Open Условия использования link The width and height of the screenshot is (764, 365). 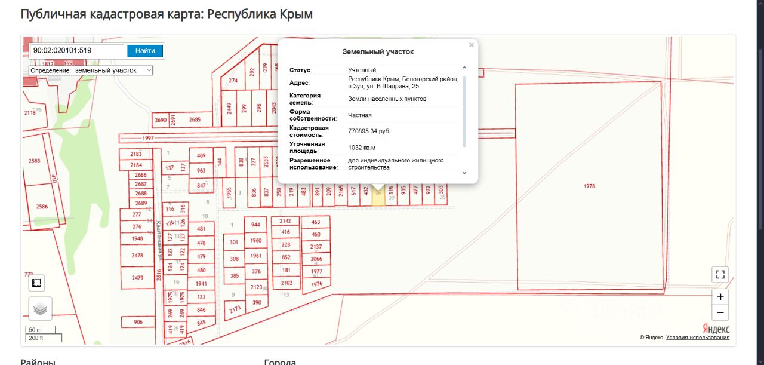point(698,338)
